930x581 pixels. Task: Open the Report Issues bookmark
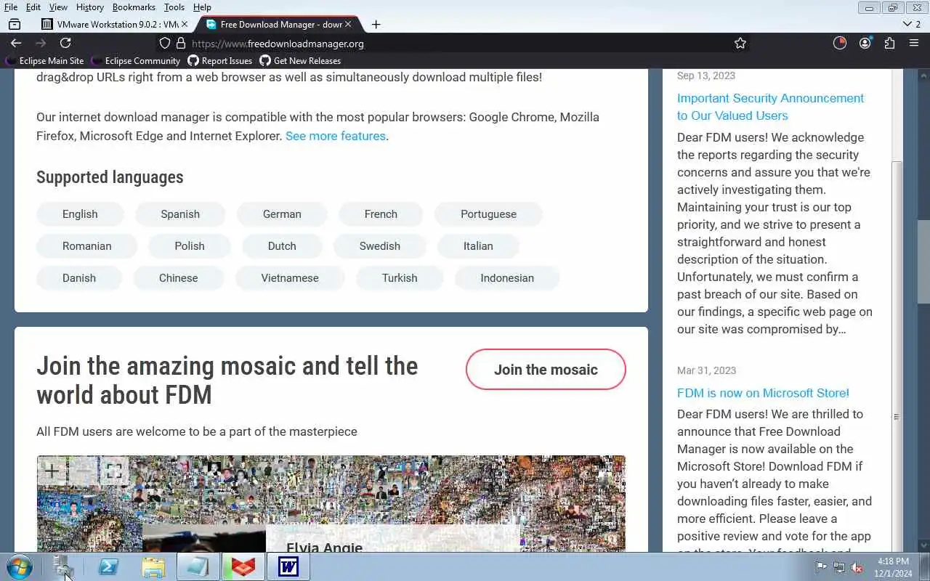(x=219, y=61)
